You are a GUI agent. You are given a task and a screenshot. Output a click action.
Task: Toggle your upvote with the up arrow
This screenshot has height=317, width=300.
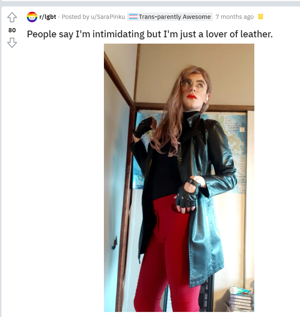pyautogui.click(x=12, y=17)
